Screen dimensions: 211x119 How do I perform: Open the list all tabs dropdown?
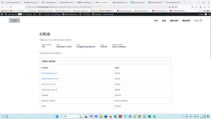189,2
